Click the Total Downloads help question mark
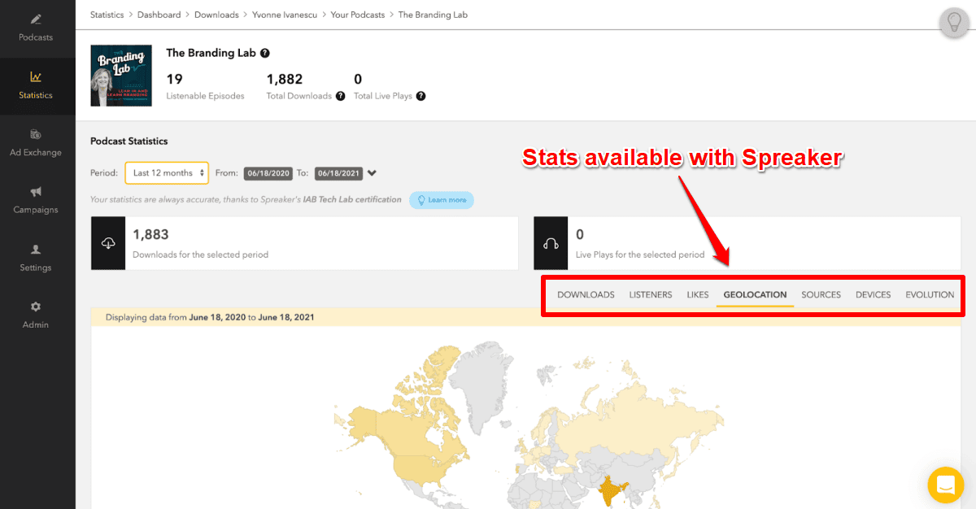 point(340,96)
